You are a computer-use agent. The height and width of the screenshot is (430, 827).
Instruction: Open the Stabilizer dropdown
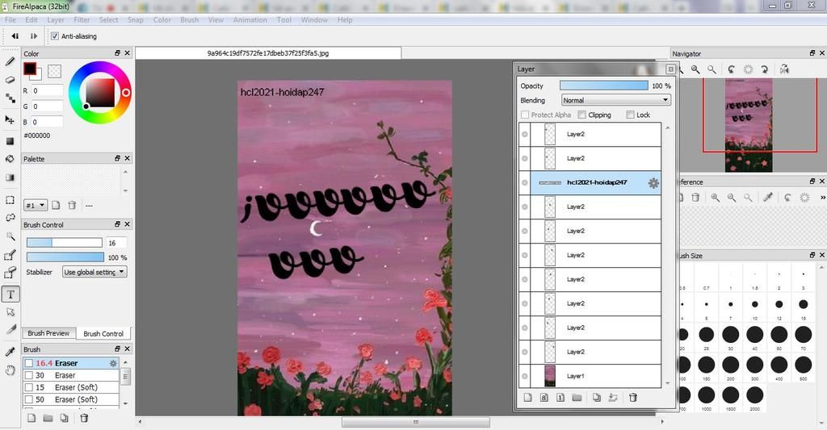coord(94,272)
